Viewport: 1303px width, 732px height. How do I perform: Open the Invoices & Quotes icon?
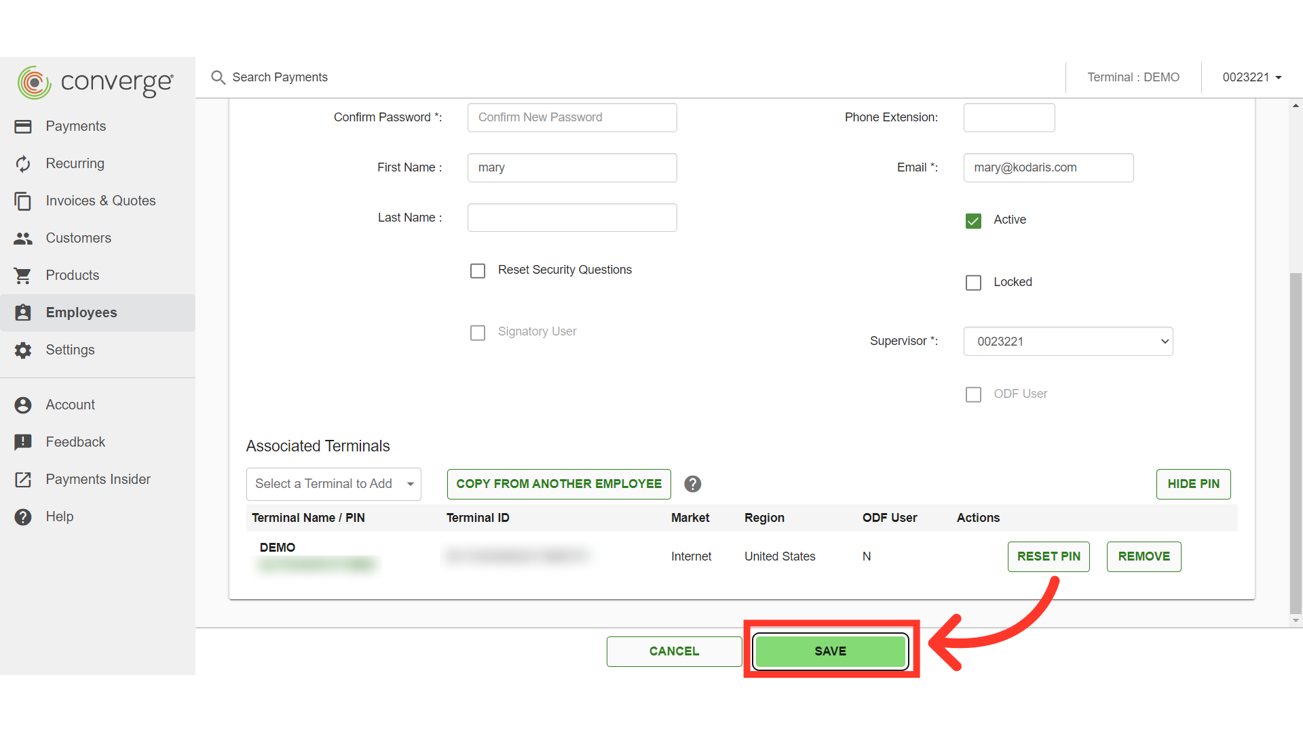(x=23, y=201)
